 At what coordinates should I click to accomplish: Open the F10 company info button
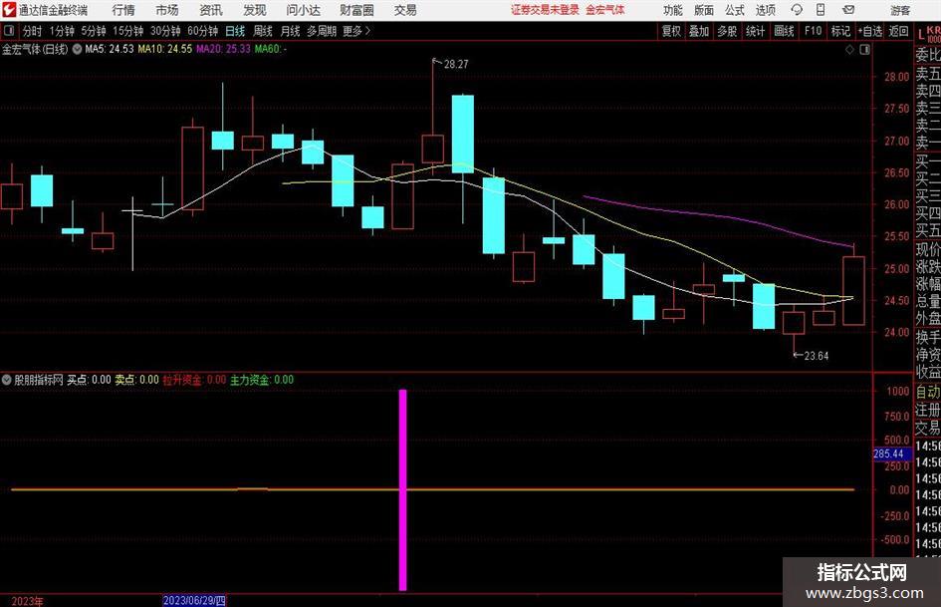coord(814,31)
